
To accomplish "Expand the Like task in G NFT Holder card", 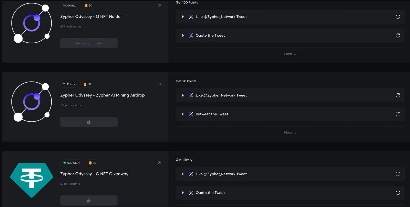I will click(183, 17).
